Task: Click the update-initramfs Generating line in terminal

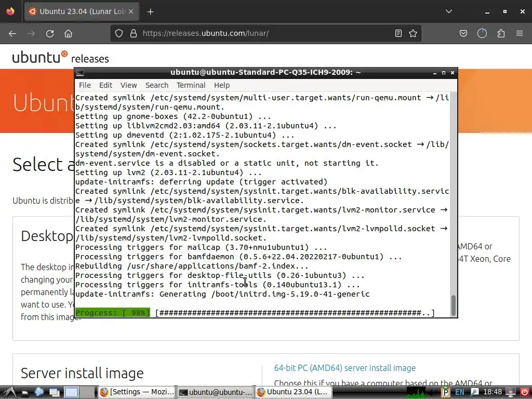Action: coord(222,294)
